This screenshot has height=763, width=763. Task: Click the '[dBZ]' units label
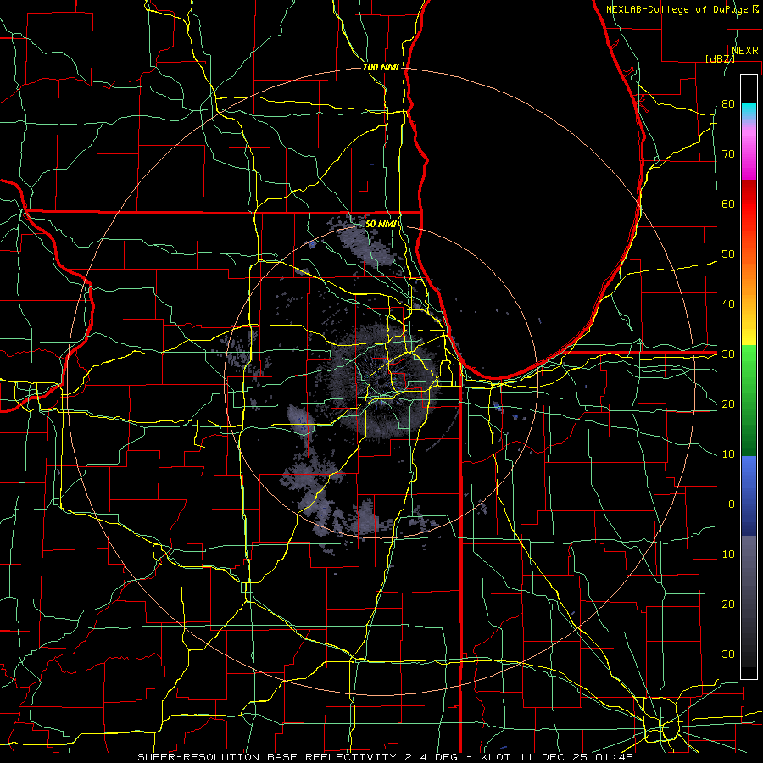720,58
